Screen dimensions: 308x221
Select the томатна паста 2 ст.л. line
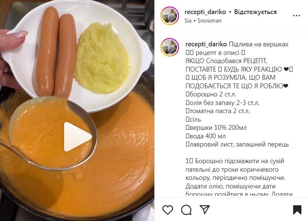pyautogui.click(x=218, y=111)
